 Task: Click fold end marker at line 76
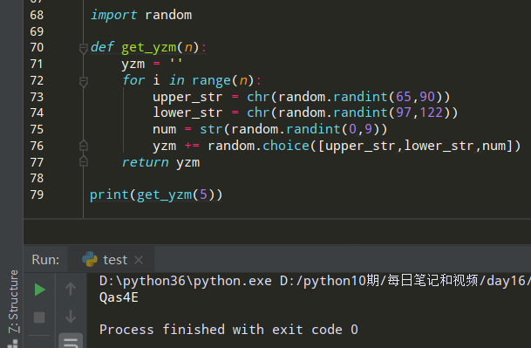click(x=84, y=146)
